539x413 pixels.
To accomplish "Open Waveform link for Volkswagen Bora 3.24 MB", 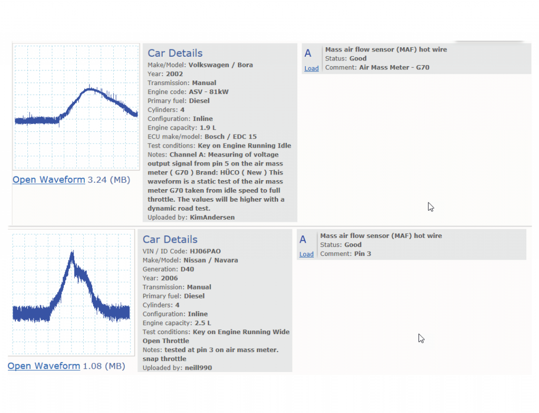I will (49, 180).
